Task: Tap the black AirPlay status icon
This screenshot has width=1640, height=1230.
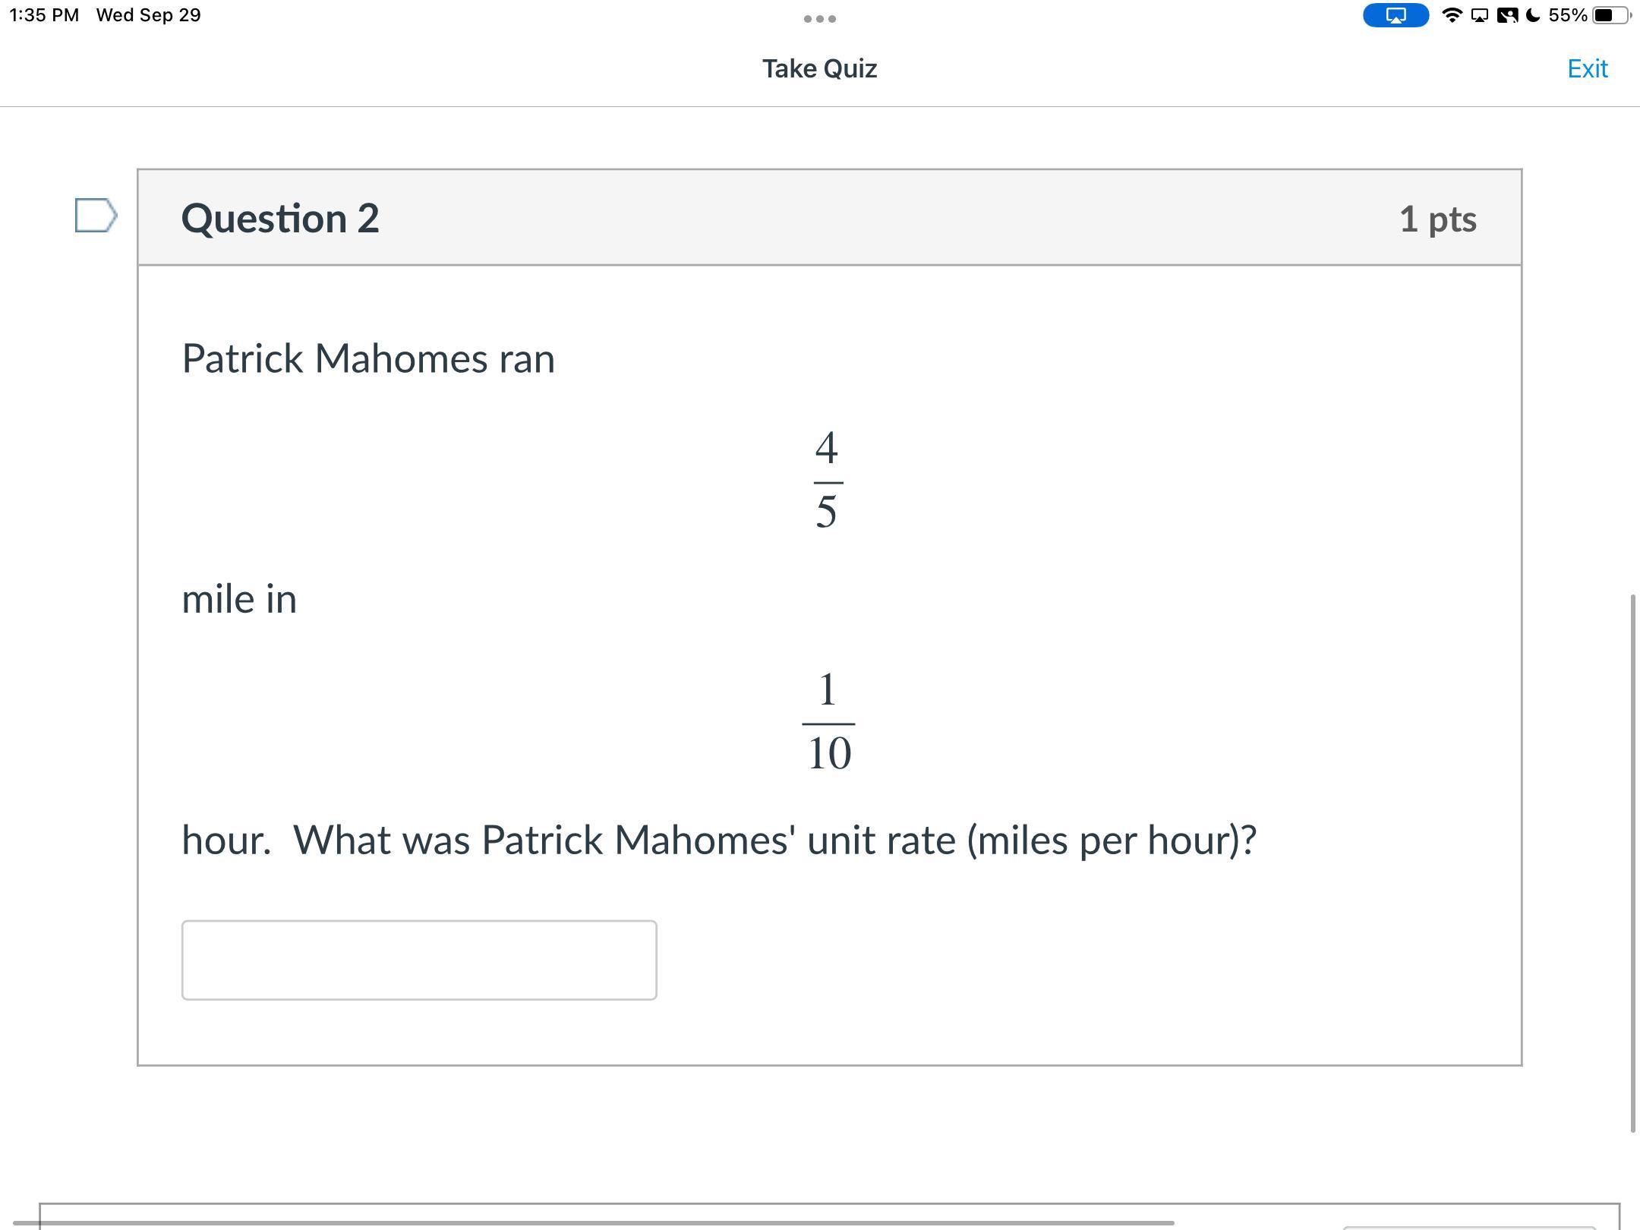Action: (x=1480, y=15)
